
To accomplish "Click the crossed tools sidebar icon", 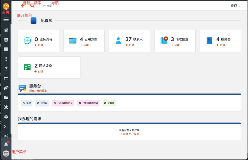I will 6,107.
